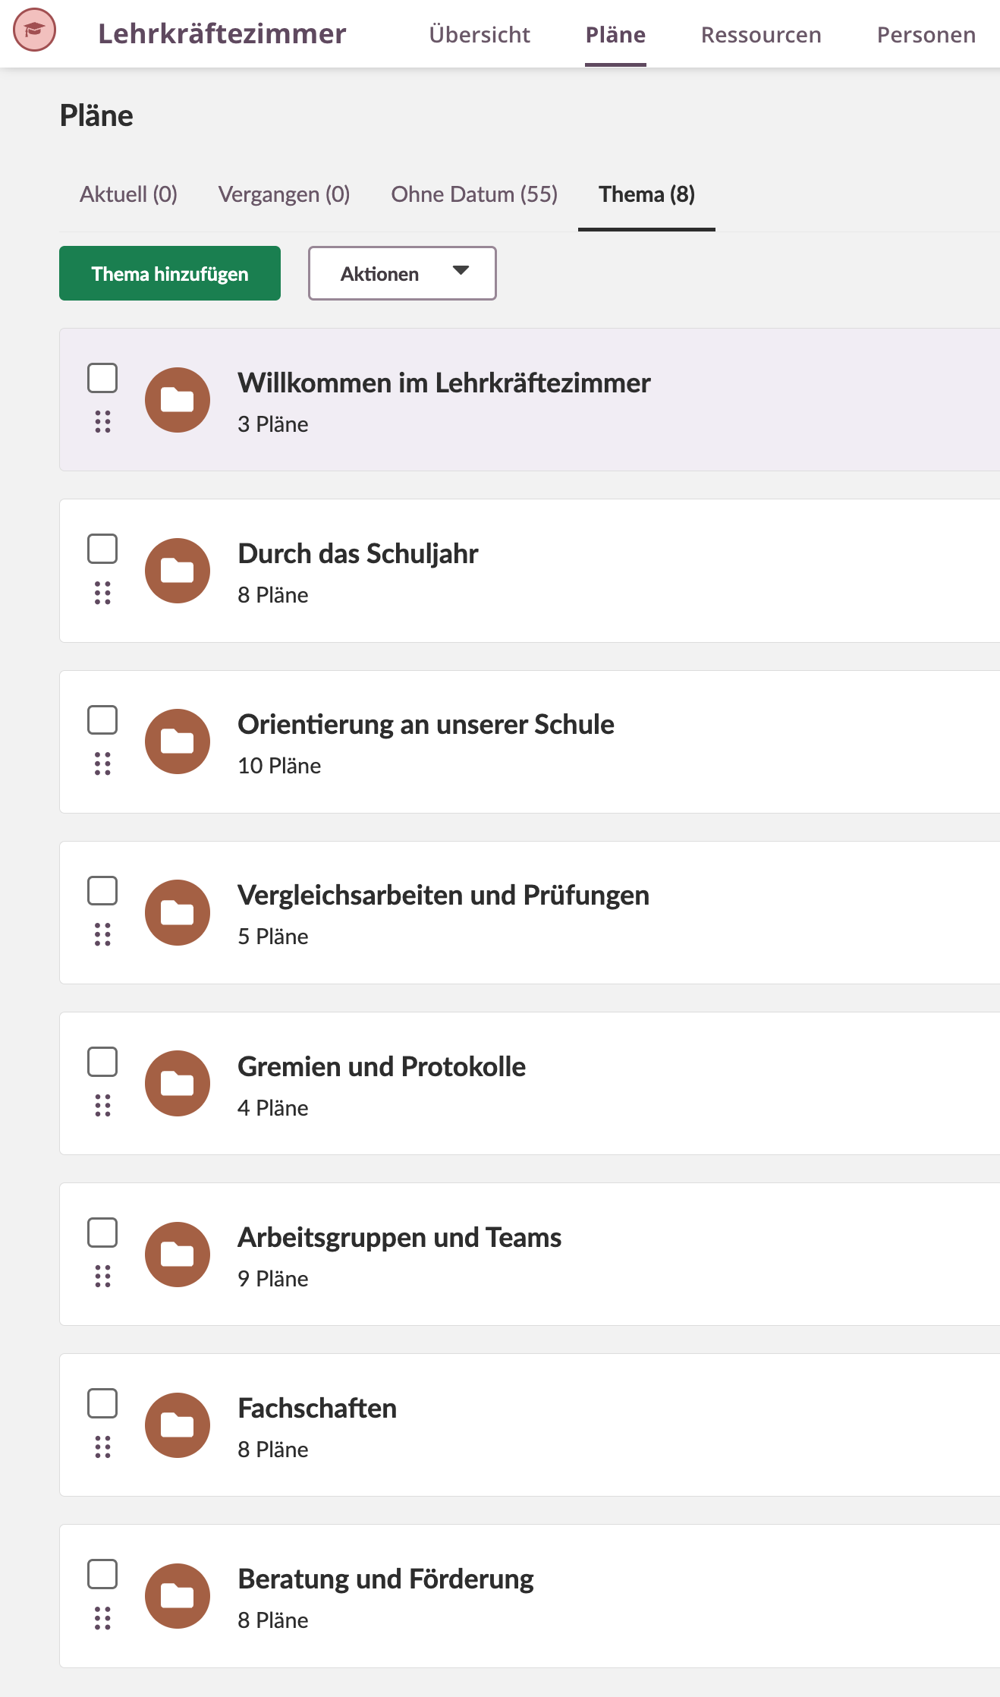
Task: Click the graduation cap logo icon
Action: click(35, 33)
